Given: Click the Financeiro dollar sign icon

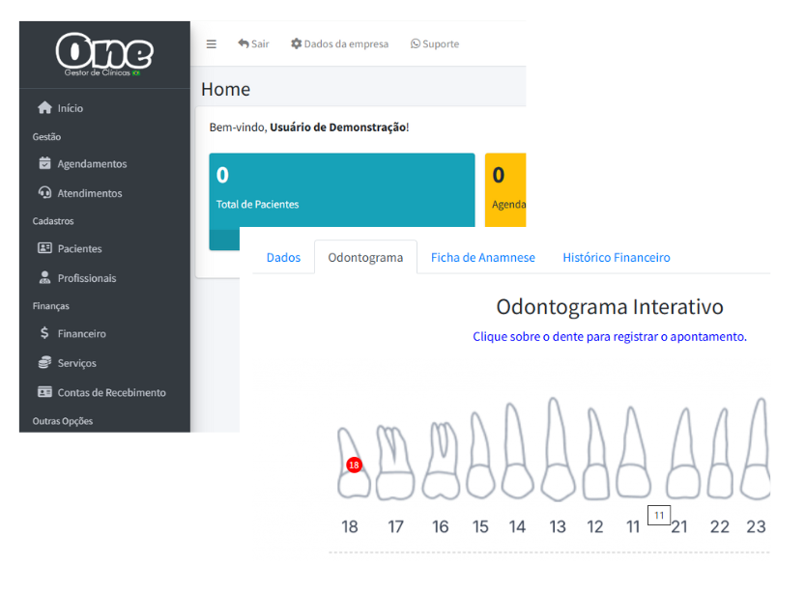Looking at the screenshot, I should pyautogui.click(x=44, y=334).
